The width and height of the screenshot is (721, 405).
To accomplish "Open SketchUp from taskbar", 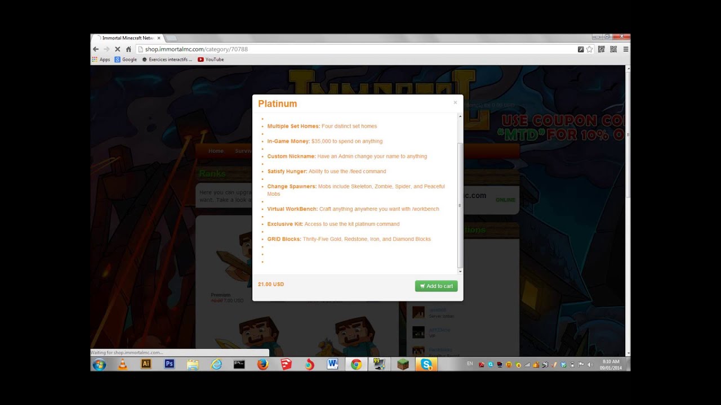I will [286, 364].
